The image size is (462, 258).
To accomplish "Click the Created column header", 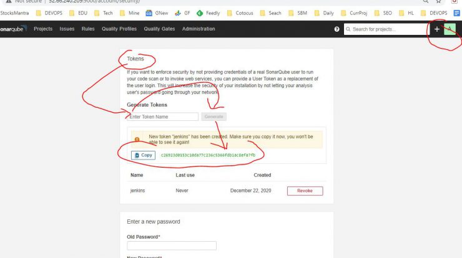I will tap(262, 175).
